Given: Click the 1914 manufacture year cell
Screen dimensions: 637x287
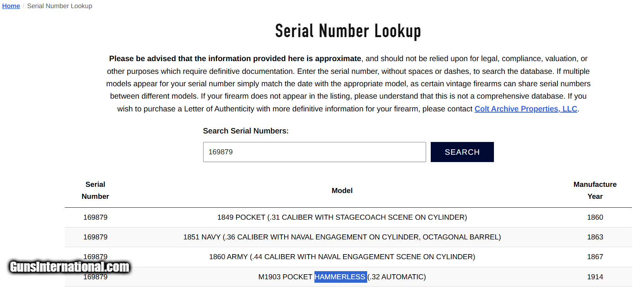Looking at the screenshot, I should point(595,277).
